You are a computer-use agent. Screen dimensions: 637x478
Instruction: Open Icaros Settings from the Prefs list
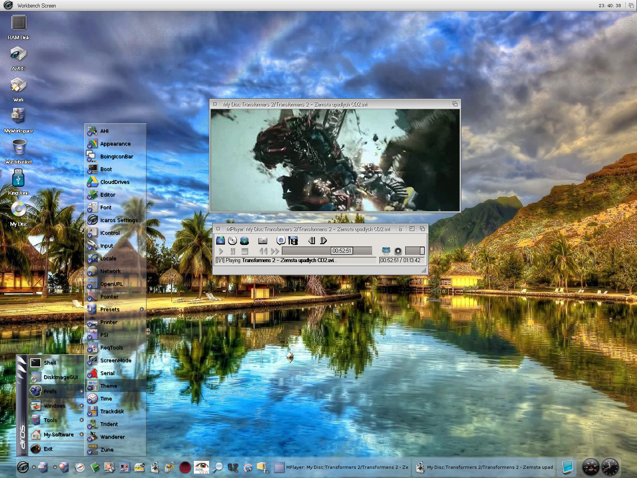point(119,220)
